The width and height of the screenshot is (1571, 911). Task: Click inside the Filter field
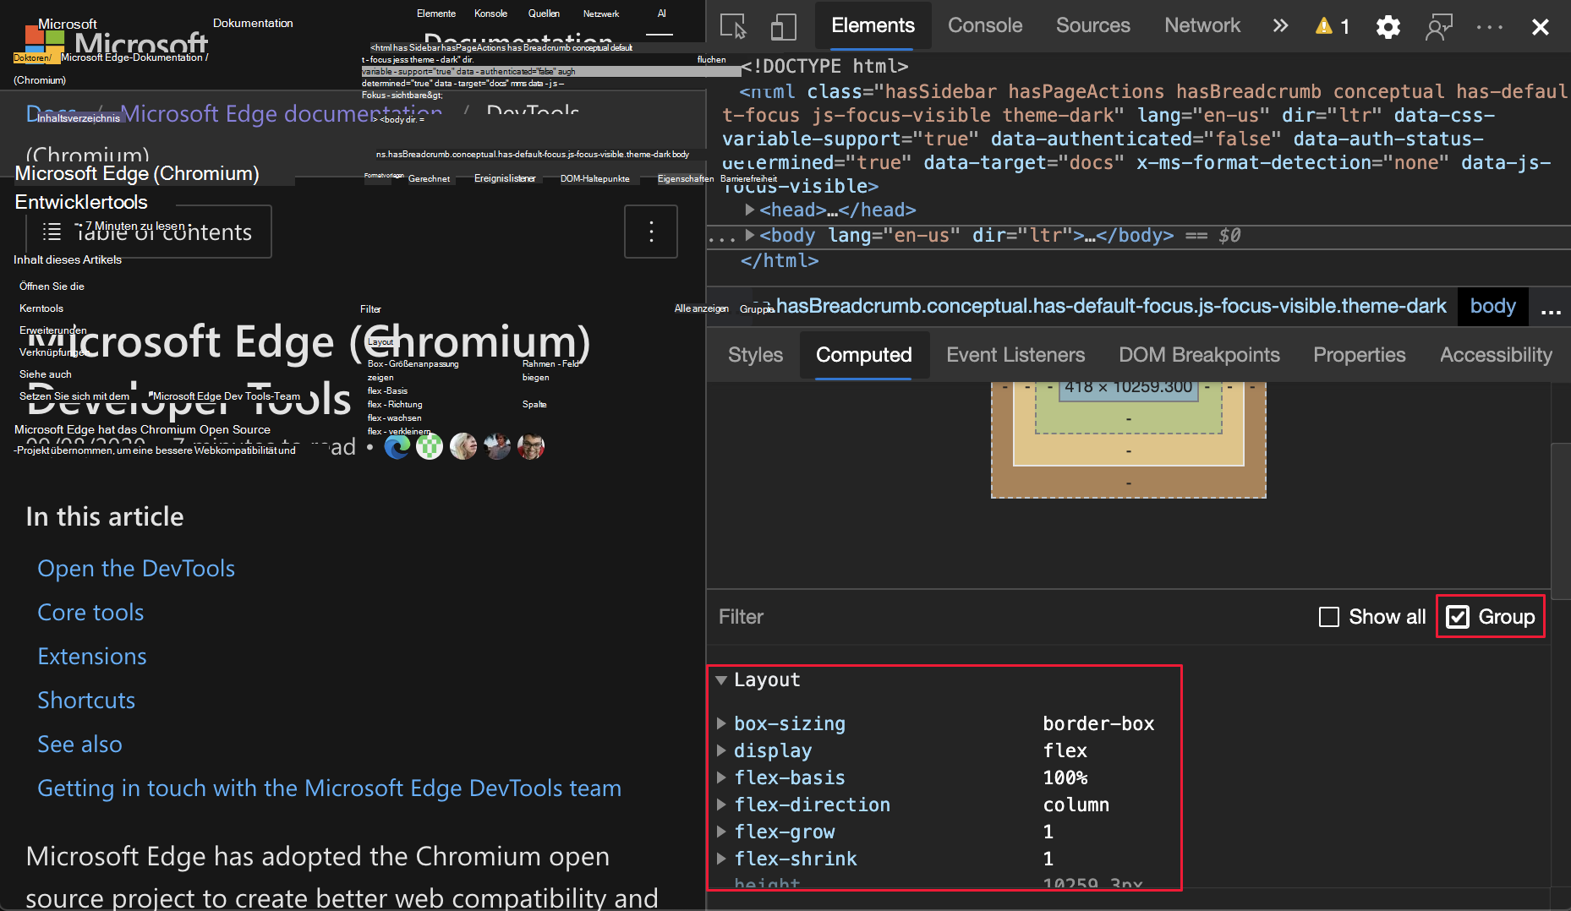[803, 617]
